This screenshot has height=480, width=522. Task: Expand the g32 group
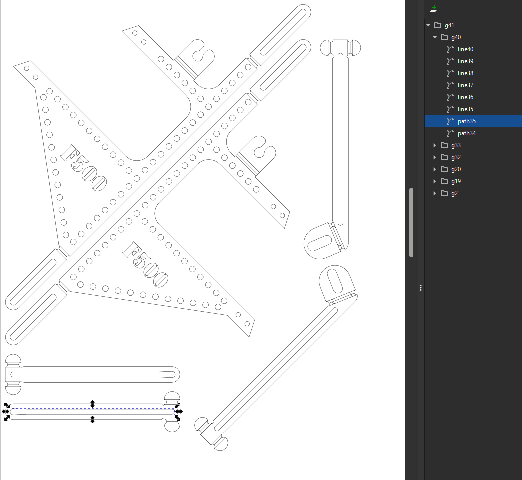click(x=435, y=157)
